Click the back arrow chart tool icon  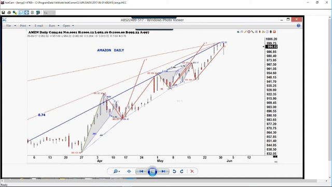coord(238,32)
